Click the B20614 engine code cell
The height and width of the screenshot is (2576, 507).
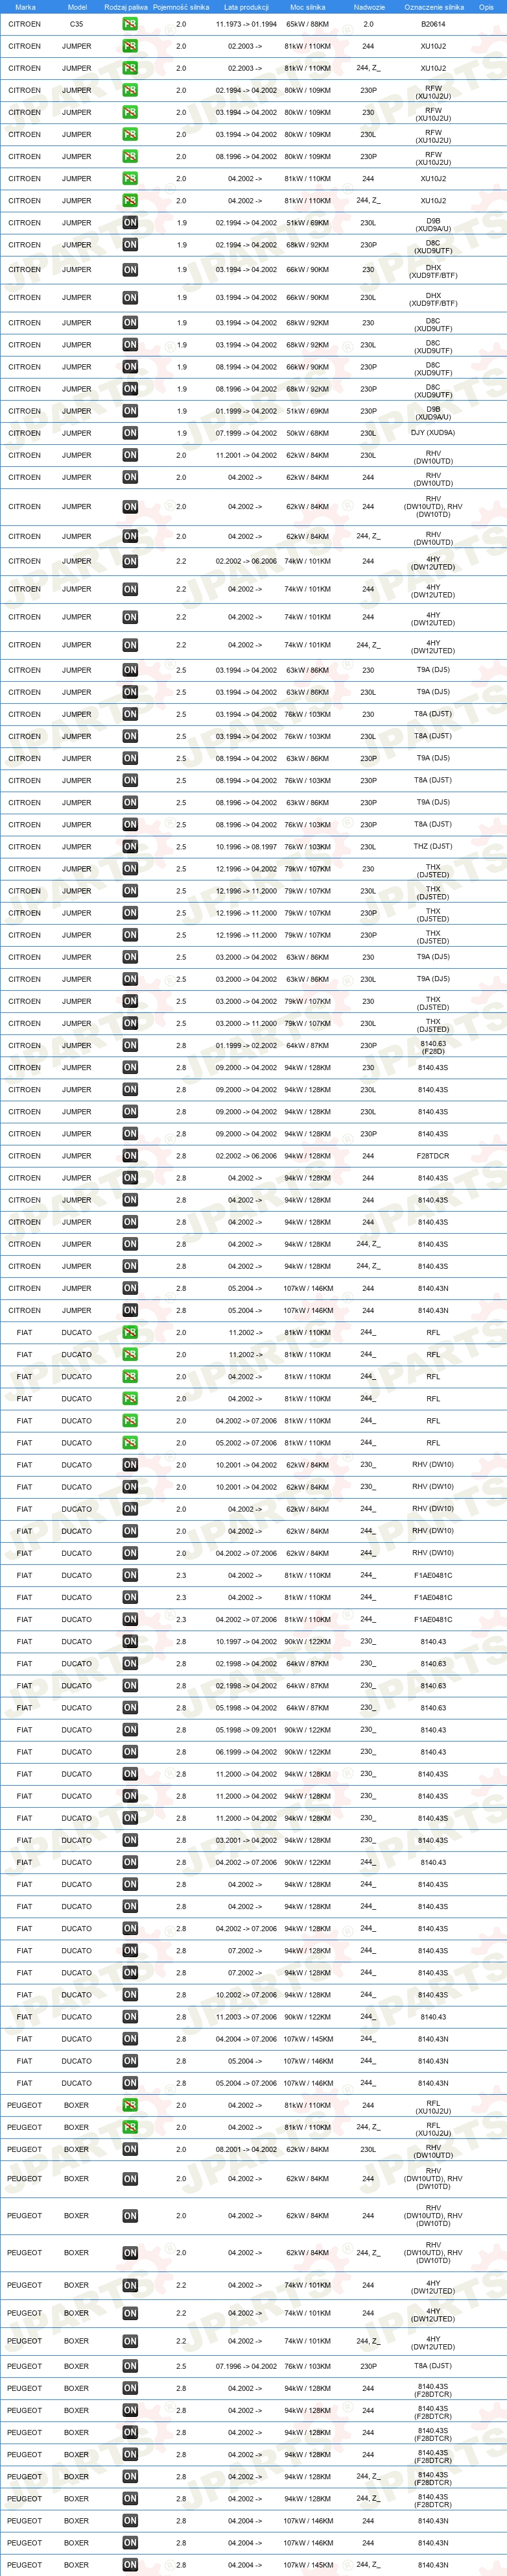click(x=433, y=24)
